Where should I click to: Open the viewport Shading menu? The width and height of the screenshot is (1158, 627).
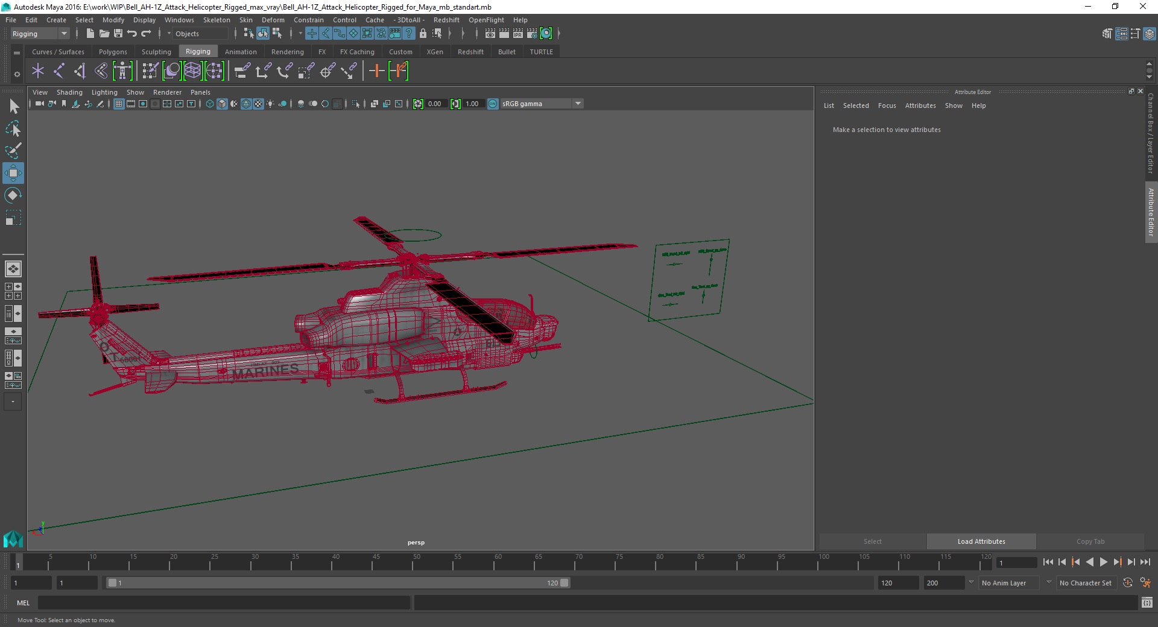coord(69,92)
